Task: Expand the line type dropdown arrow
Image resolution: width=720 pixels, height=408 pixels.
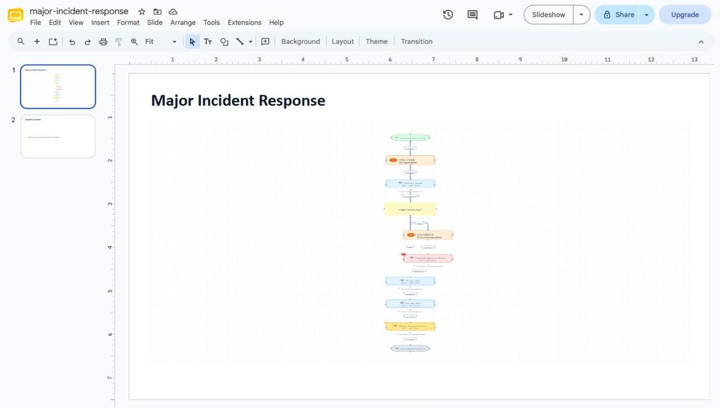Action: 250,41
